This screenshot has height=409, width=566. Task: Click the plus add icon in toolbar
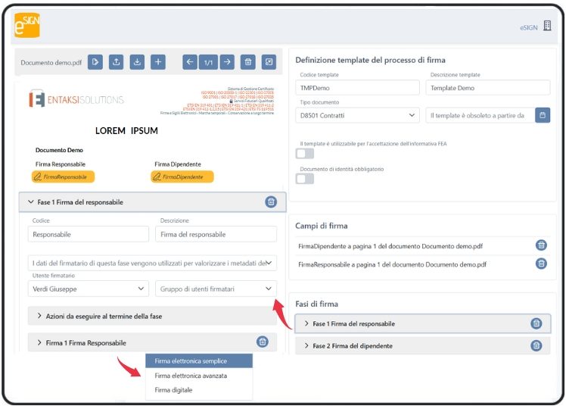click(x=158, y=62)
